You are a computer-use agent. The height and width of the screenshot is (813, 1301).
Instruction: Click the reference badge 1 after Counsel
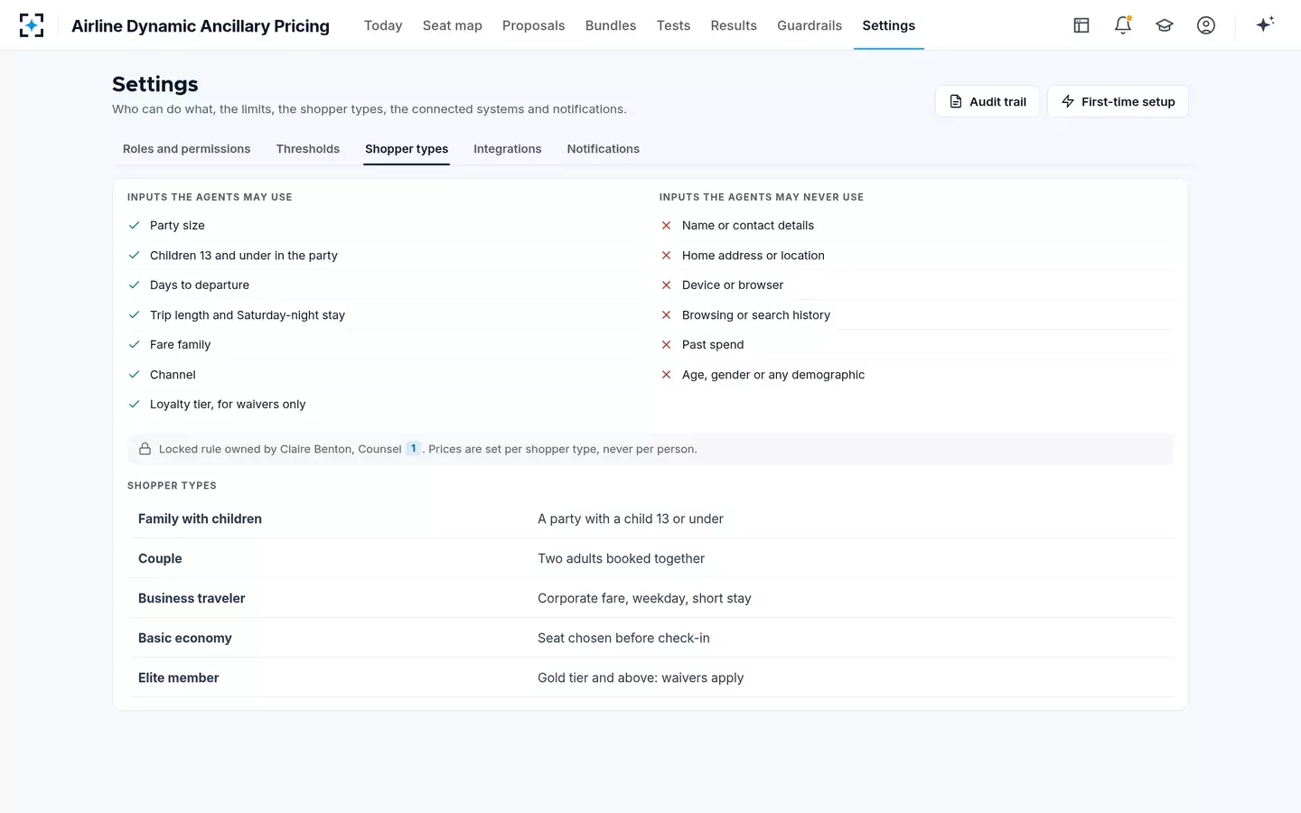(x=414, y=448)
